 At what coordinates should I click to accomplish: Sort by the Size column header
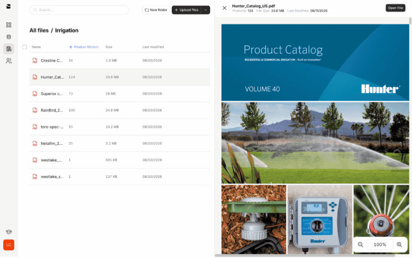(x=109, y=47)
